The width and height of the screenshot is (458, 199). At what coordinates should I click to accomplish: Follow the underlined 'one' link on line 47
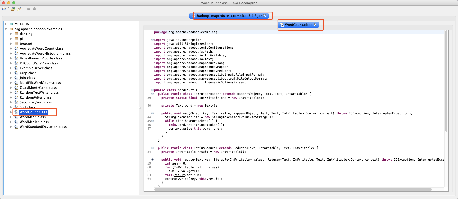216,129
